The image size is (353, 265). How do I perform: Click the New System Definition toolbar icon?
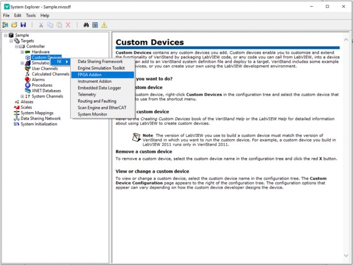click(x=5, y=25)
